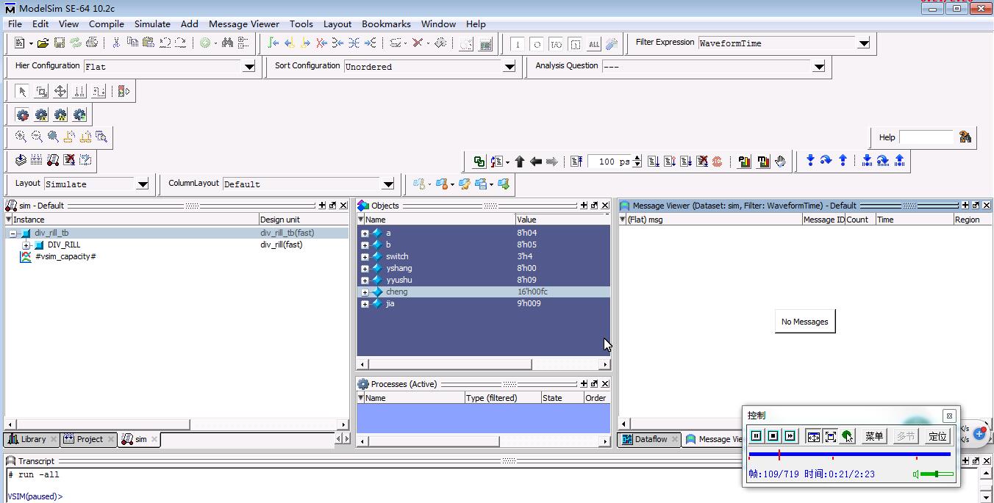Screen dimensions: 994x503
Task: Toggle the 'I/O' inout filter button
Action: [x=556, y=44]
